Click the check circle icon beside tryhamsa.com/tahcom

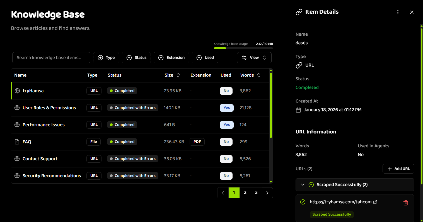(x=303, y=202)
